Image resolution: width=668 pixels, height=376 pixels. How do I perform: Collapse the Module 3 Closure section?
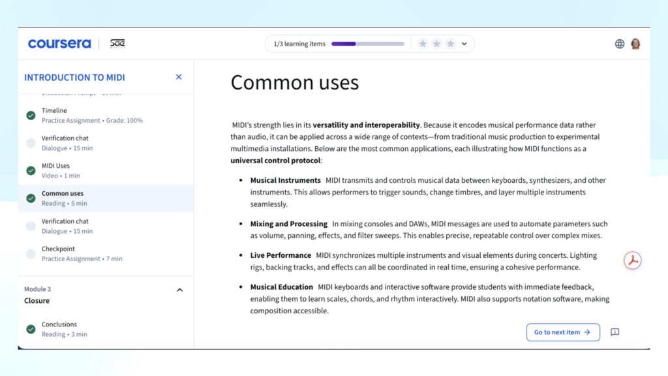pyautogui.click(x=179, y=289)
